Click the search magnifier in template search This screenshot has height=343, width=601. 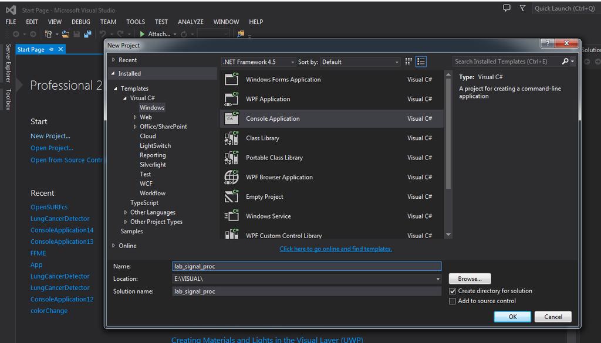coord(565,61)
